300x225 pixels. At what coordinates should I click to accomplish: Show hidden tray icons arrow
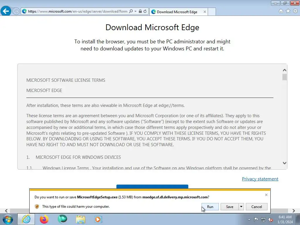249,219
